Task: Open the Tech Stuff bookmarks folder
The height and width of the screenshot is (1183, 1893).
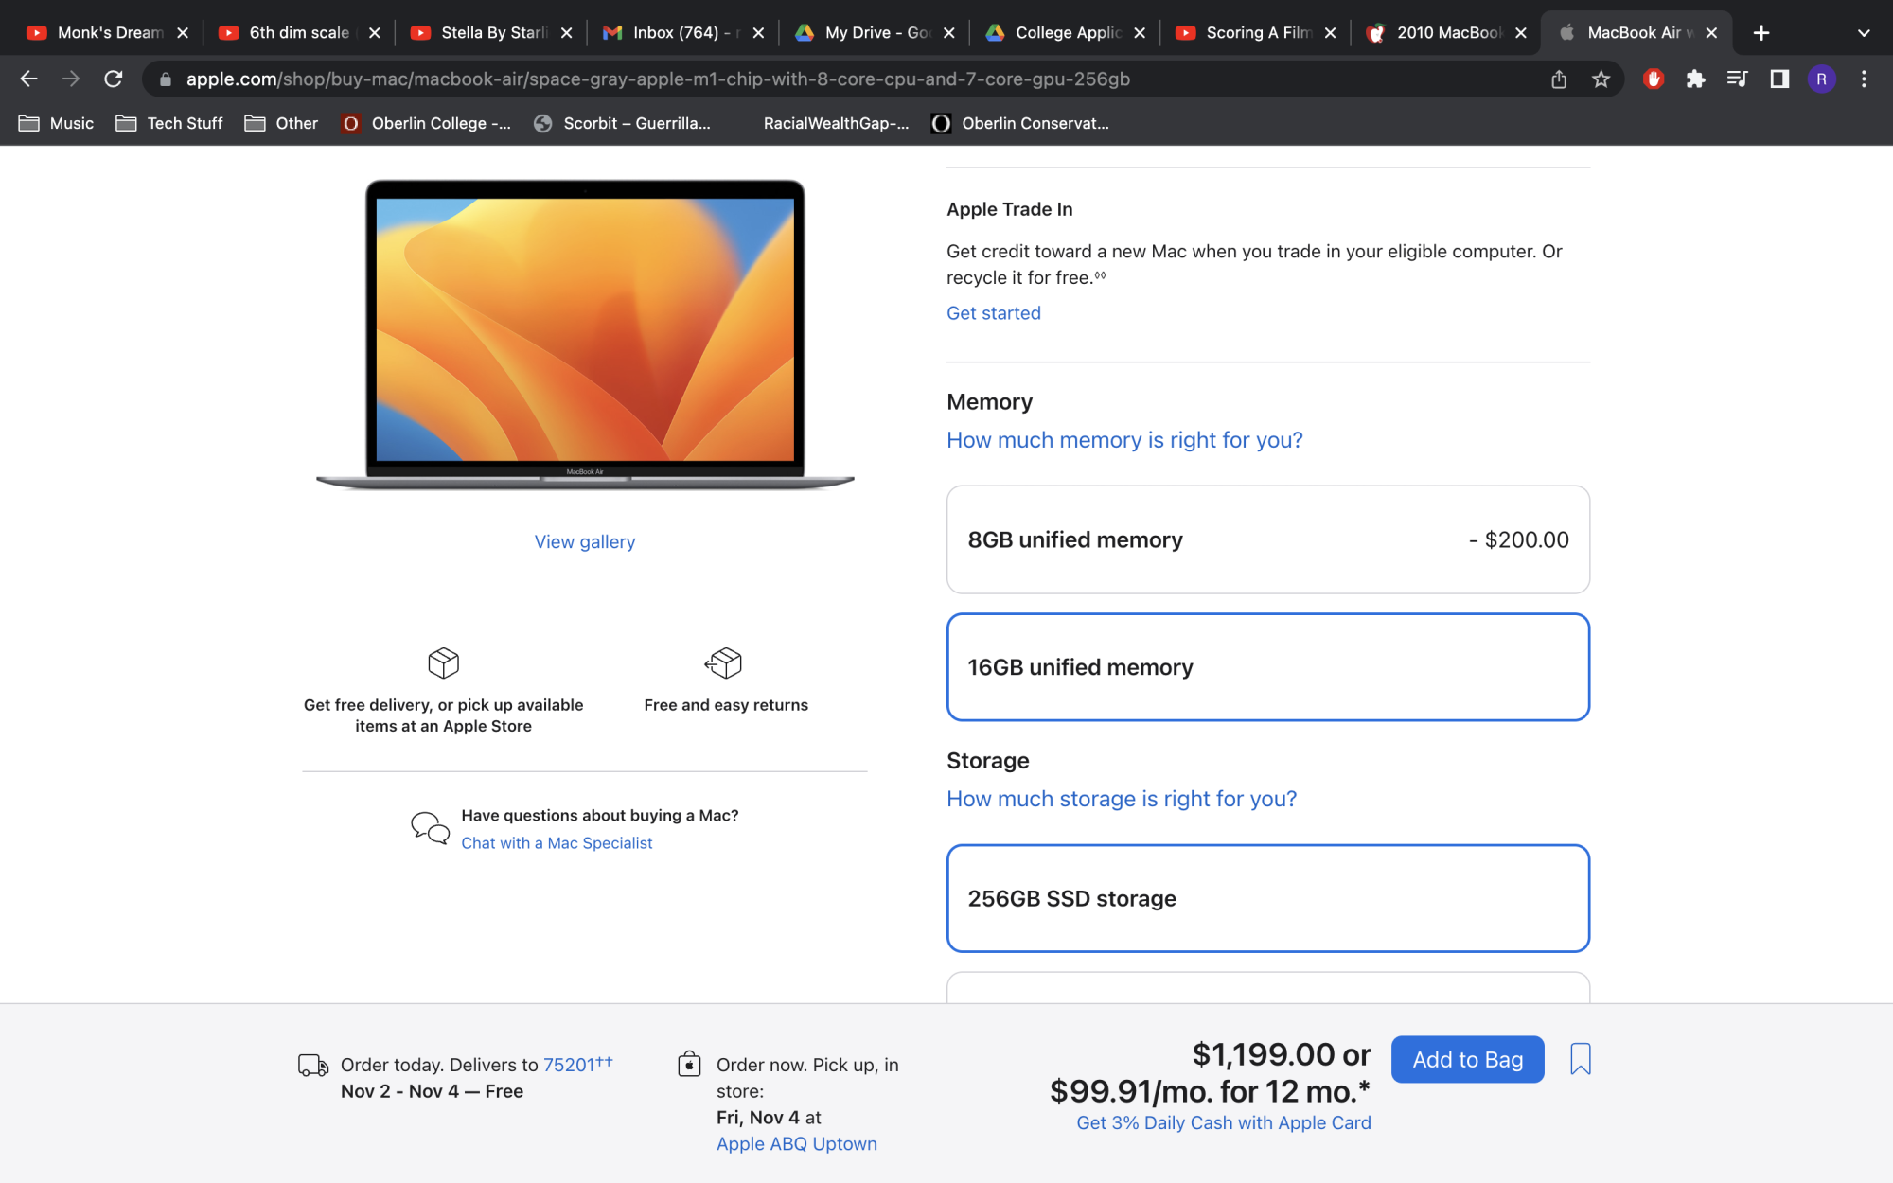Action: [x=170, y=123]
